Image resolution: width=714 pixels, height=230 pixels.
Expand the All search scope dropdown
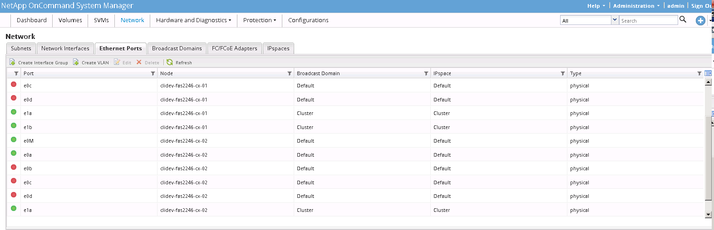coord(615,20)
